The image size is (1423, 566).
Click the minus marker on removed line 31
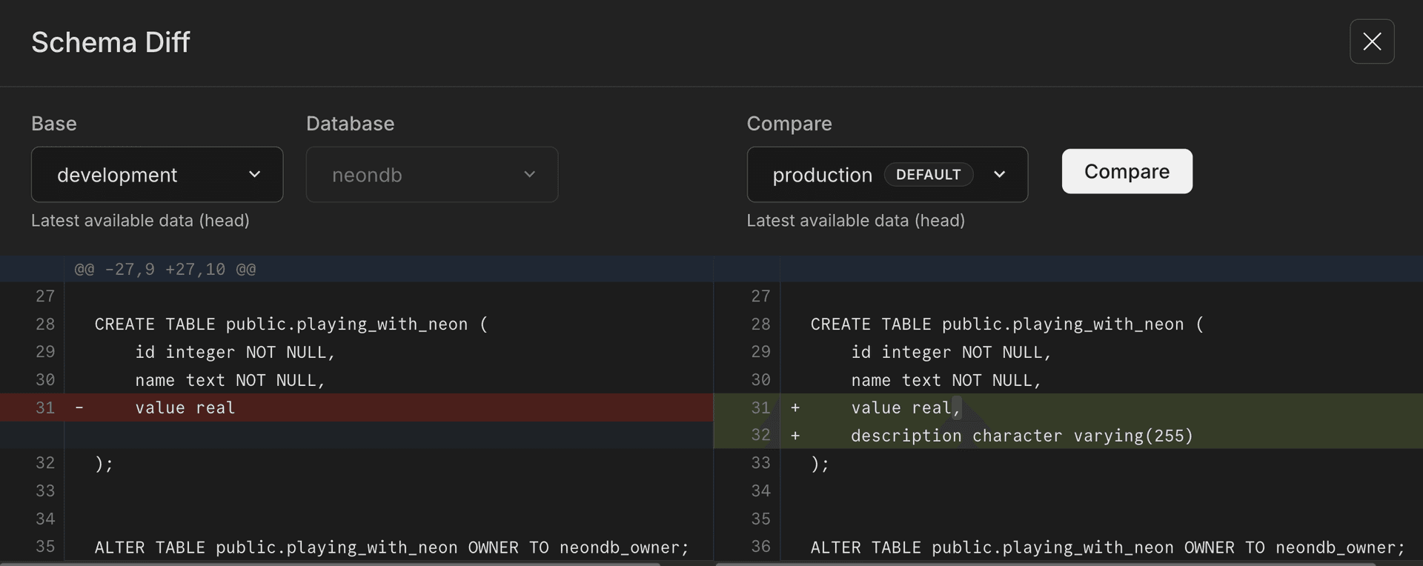[79, 408]
